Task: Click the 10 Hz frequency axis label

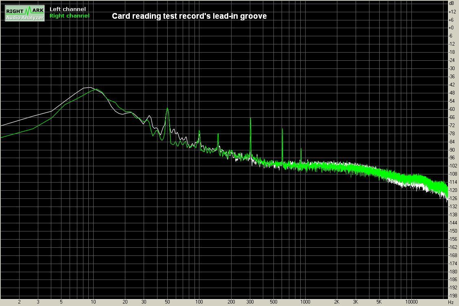Action: [93, 302]
